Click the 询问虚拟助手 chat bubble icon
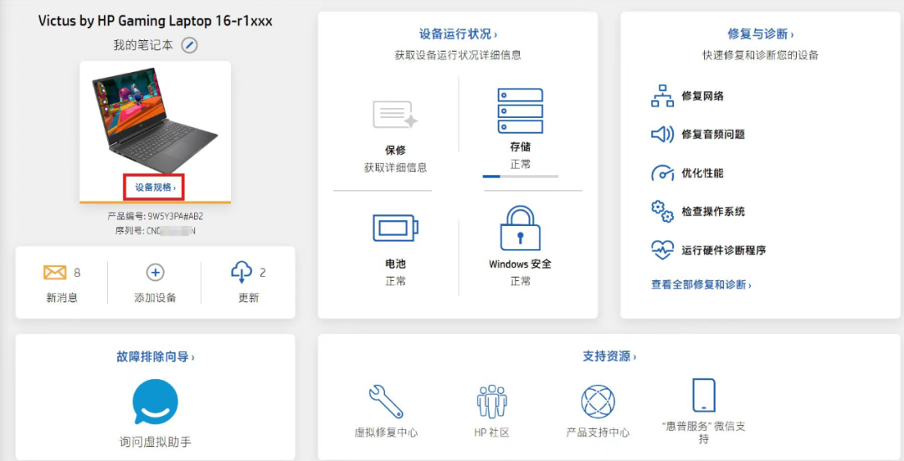The height and width of the screenshot is (461, 904). (155, 402)
